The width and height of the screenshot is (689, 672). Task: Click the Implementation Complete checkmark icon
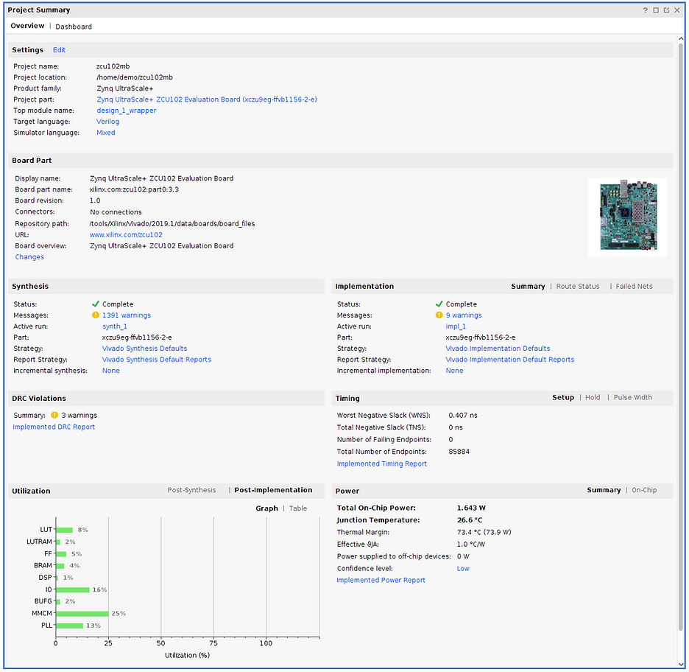point(439,304)
